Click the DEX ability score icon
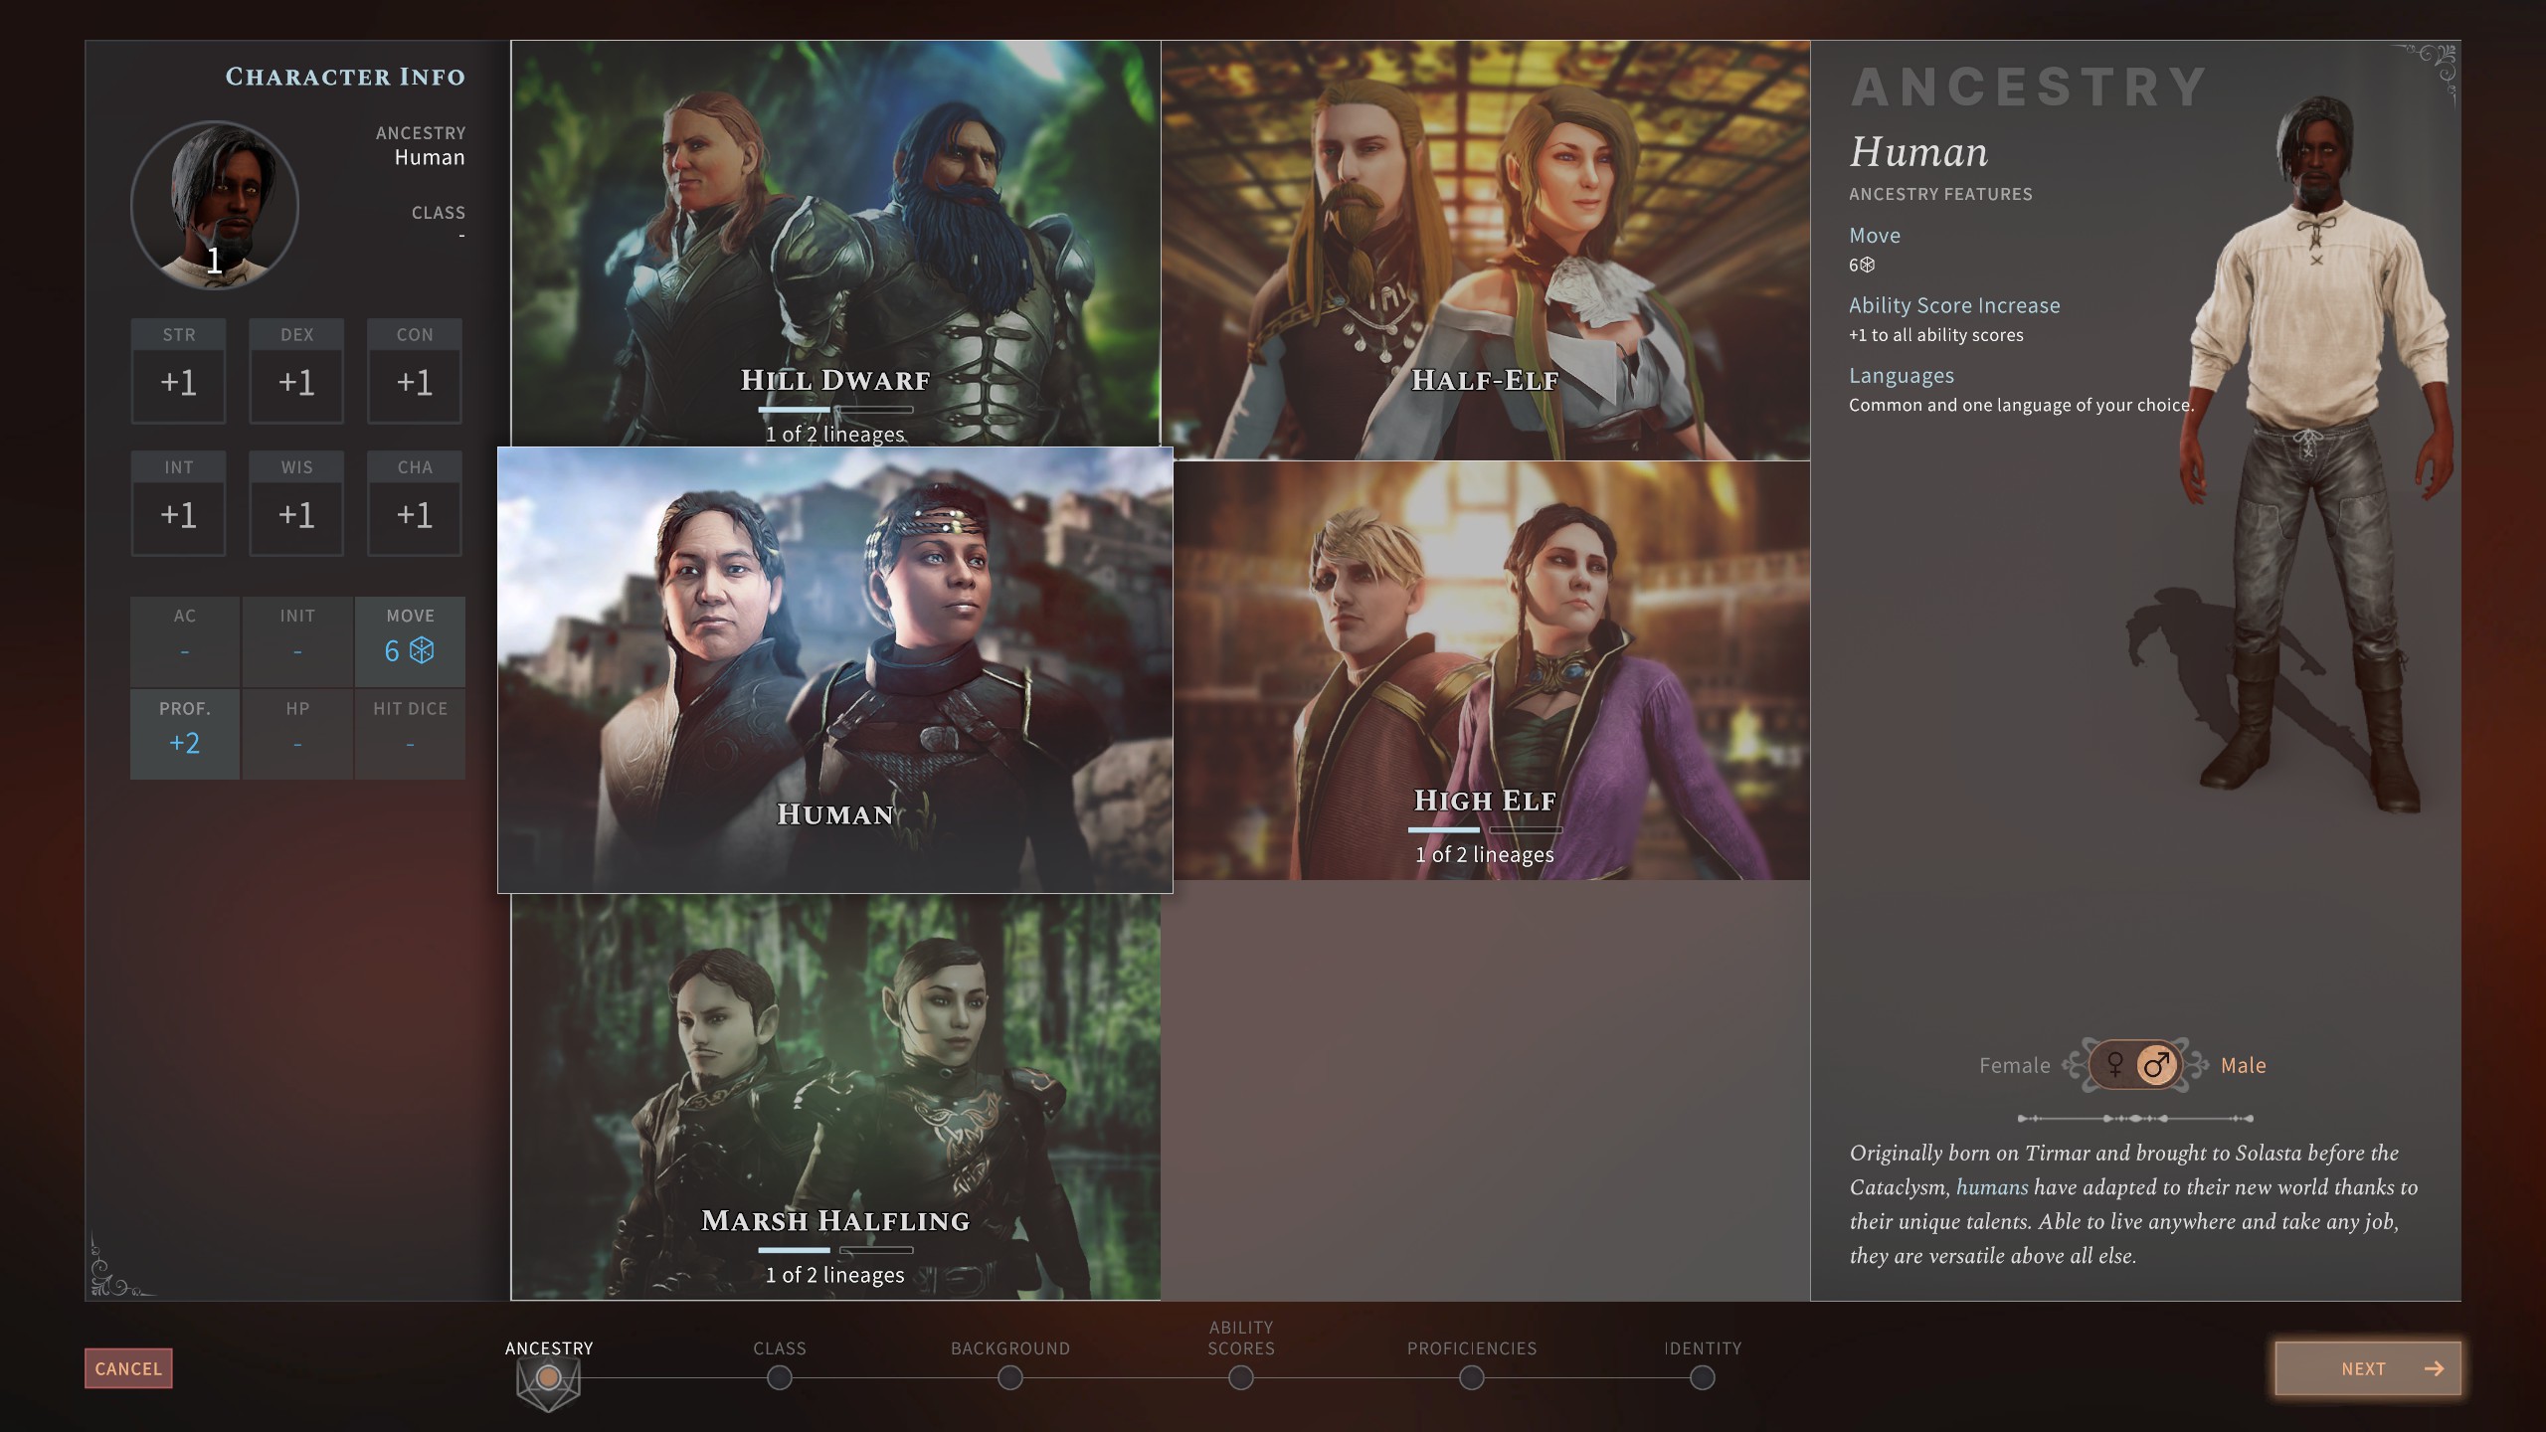Image resolution: width=2546 pixels, height=1432 pixels. (x=295, y=369)
